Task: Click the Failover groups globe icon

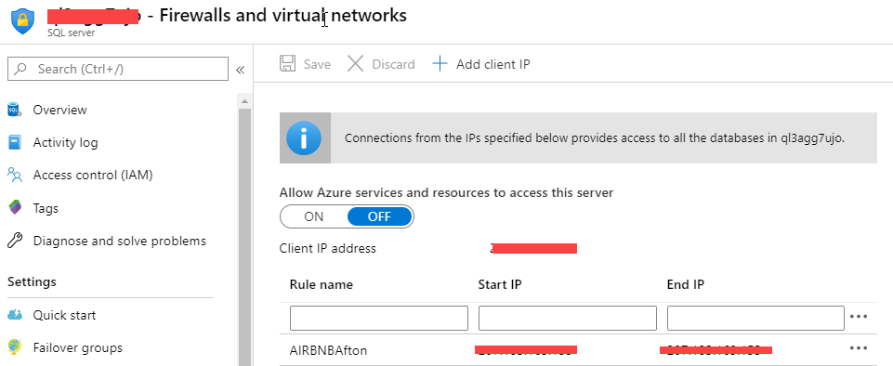Action: click(15, 347)
